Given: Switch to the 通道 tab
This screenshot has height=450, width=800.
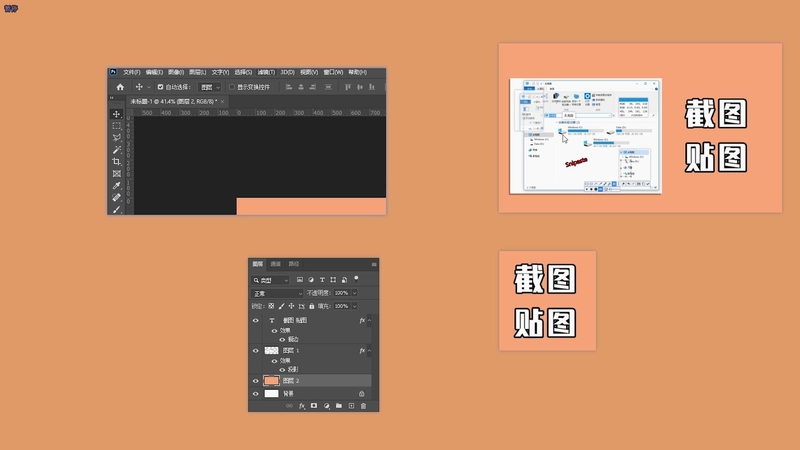Looking at the screenshot, I should [x=275, y=264].
